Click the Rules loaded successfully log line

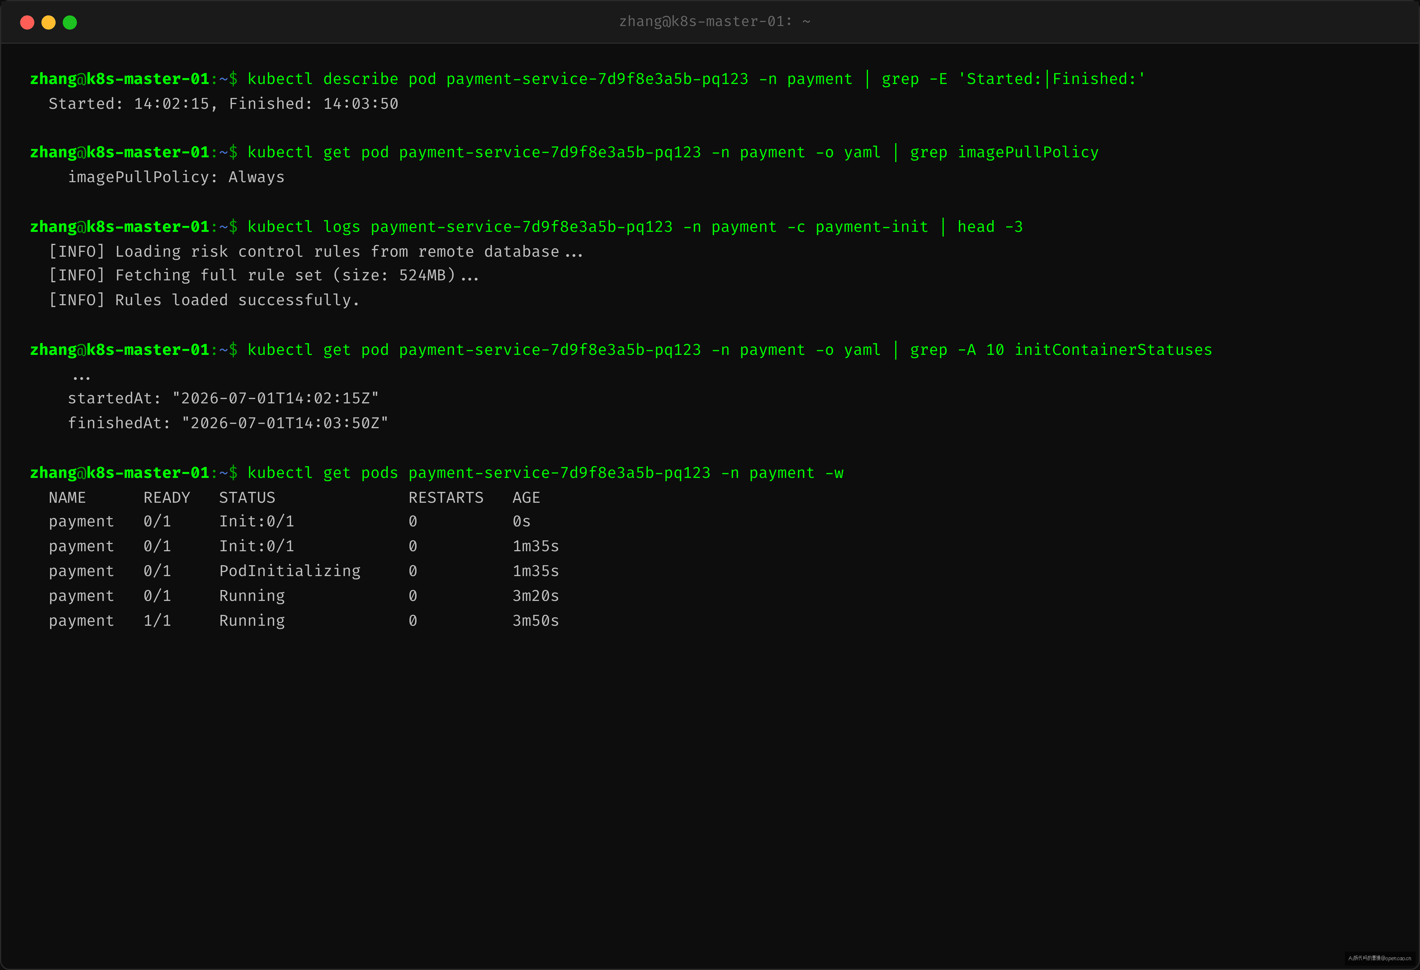[x=204, y=300]
